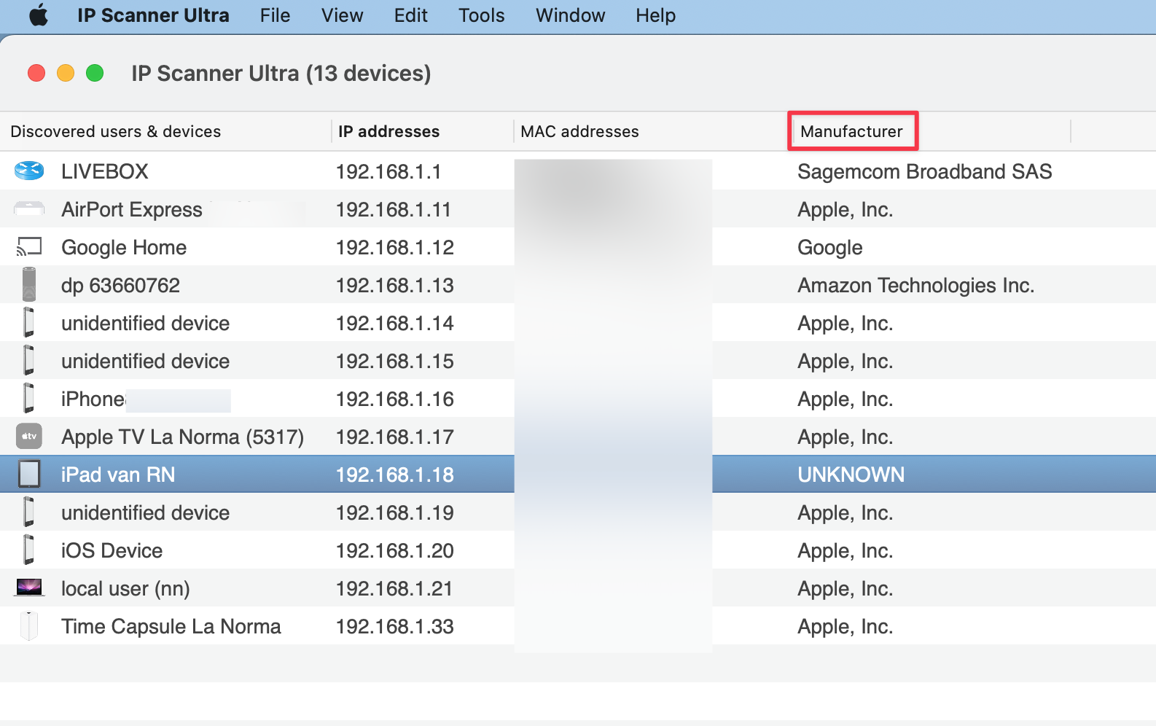Click IP address 192.168.1.14
The image size is (1156, 726).
[x=395, y=323]
